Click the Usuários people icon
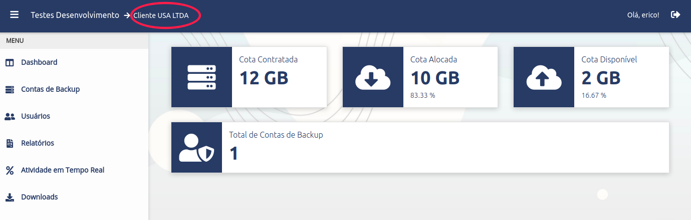 coord(10,116)
